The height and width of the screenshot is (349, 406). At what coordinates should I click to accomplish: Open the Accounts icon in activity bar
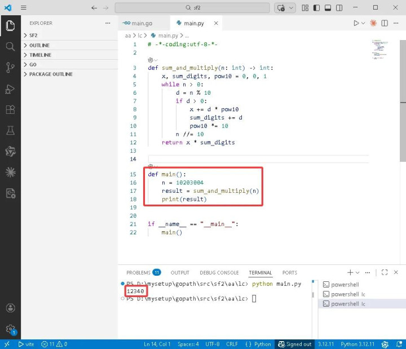(x=10, y=308)
